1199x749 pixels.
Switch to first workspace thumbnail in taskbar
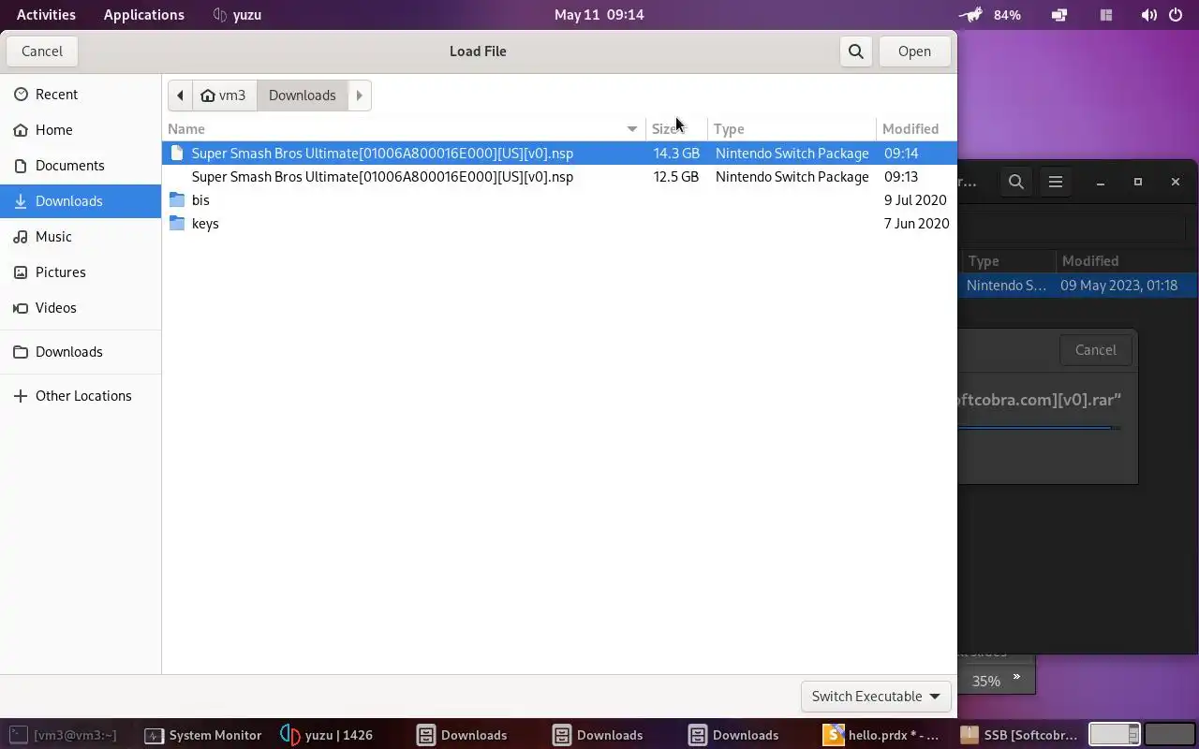tap(1114, 734)
